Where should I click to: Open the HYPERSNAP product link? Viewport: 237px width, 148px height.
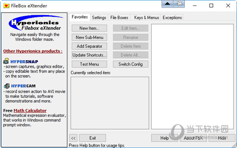click(24, 62)
